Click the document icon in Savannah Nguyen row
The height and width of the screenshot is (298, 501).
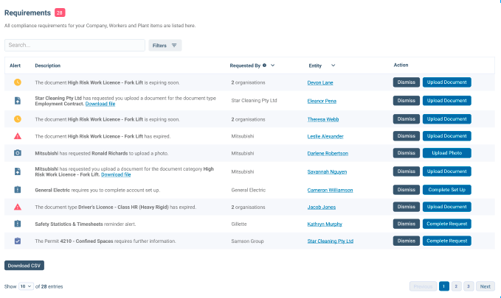tap(18, 171)
